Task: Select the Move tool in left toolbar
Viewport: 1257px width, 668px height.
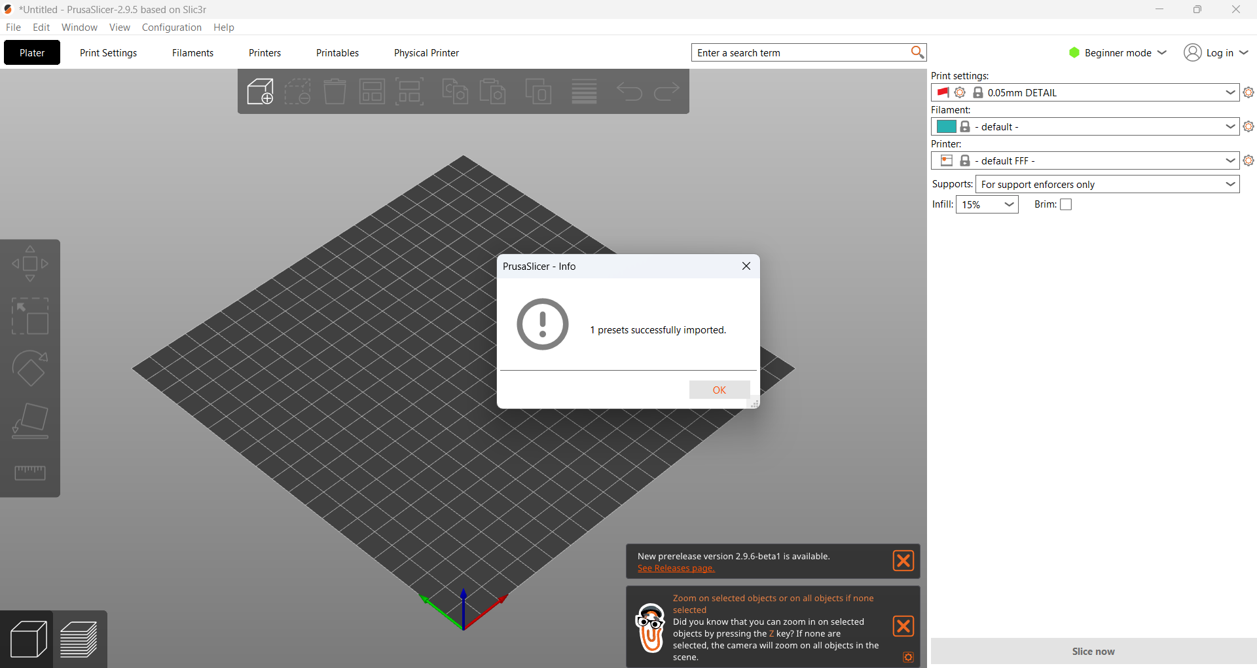Action: click(x=30, y=264)
